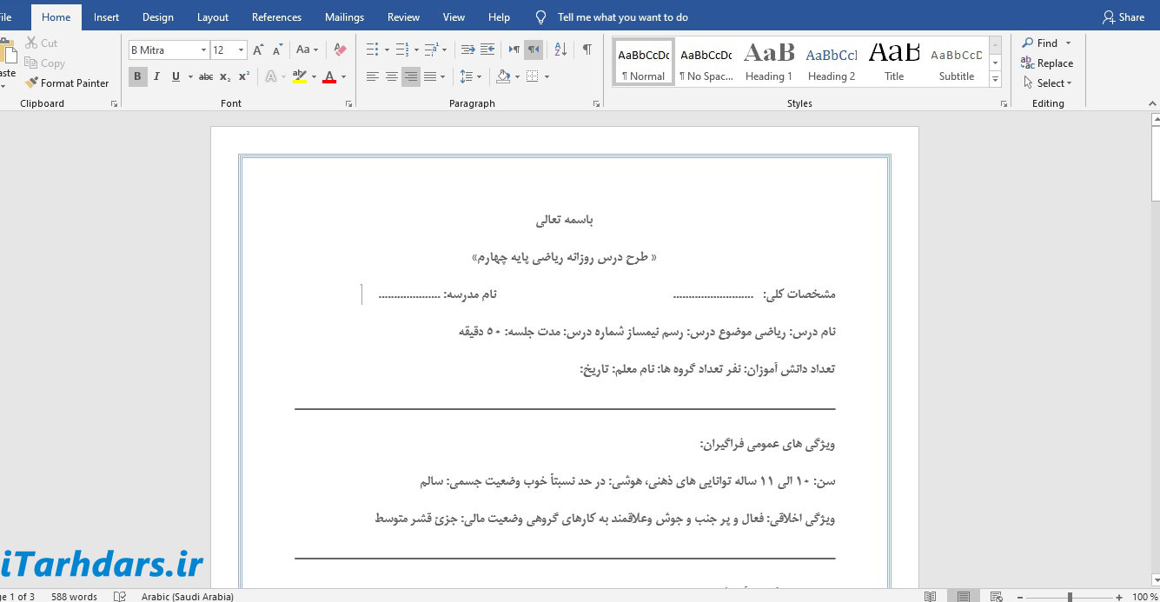
Task: Toggle right text alignment
Action: tap(411, 76)
